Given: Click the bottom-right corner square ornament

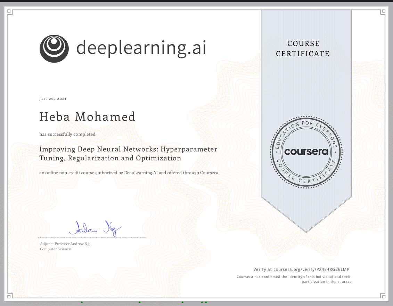Looking at the screenshot, I should 383,296.
